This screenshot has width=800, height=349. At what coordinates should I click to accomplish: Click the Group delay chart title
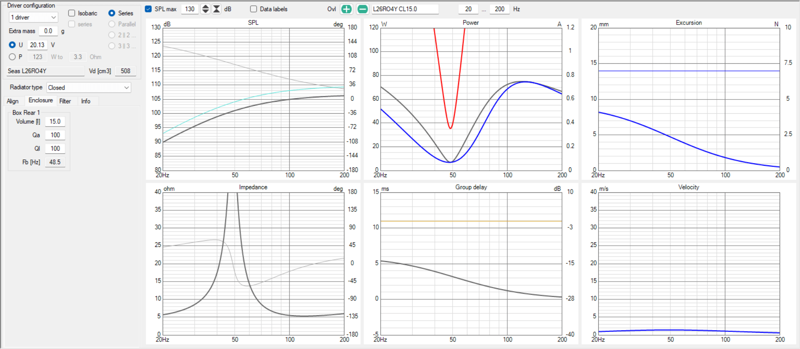[471, 187]
